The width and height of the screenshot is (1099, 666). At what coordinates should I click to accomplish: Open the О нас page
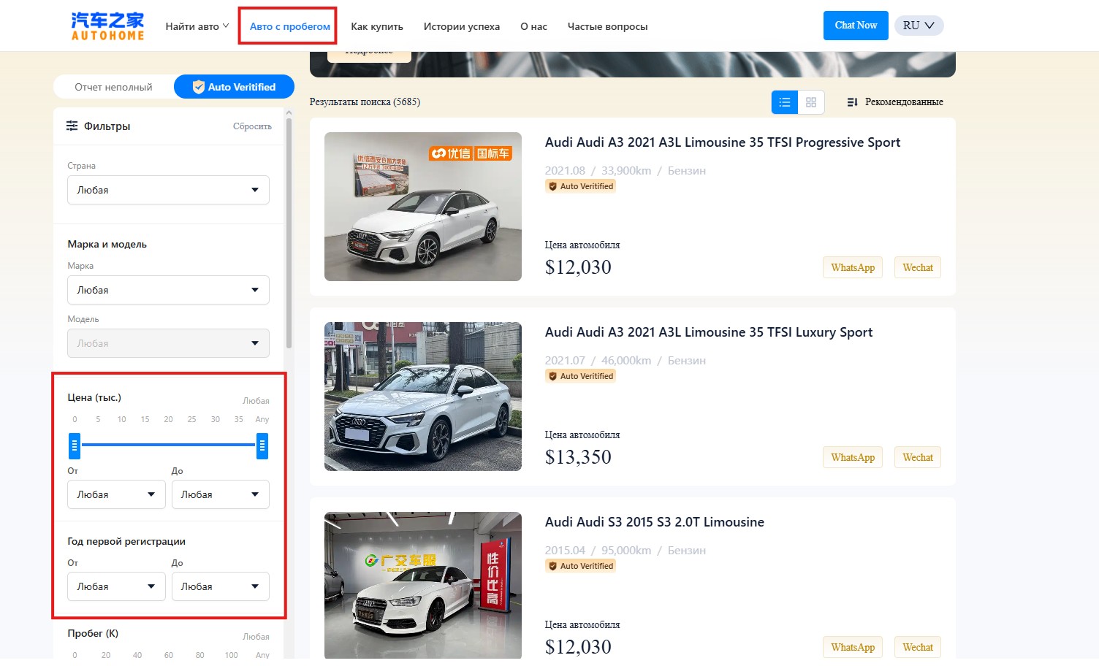point(533,26)
